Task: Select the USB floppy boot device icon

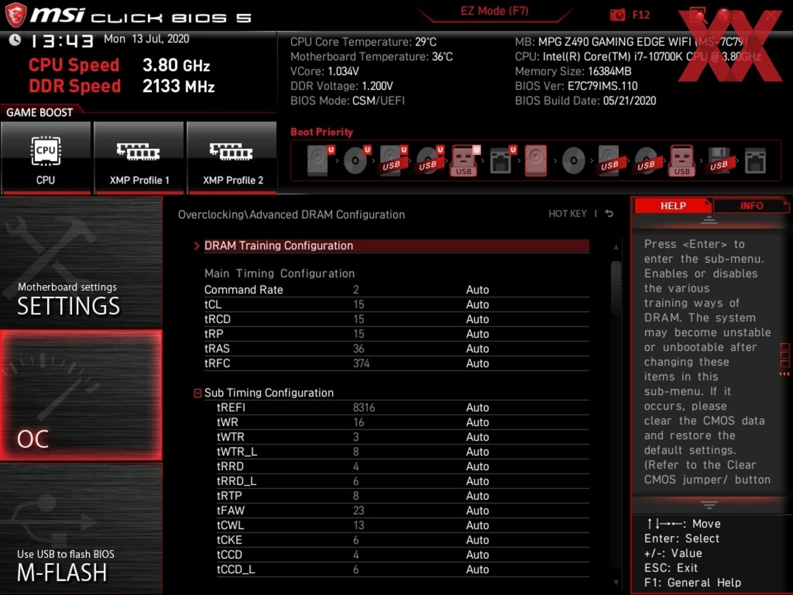Action: [719, 160]
